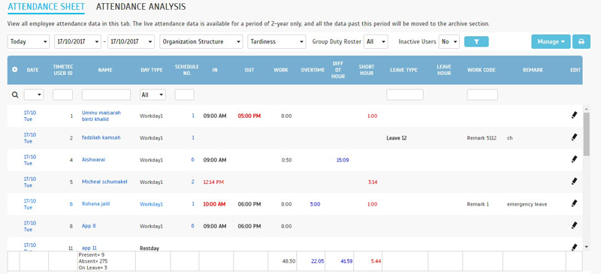Open the start date 17/10/2017 dropdown

tap(78, 42)
